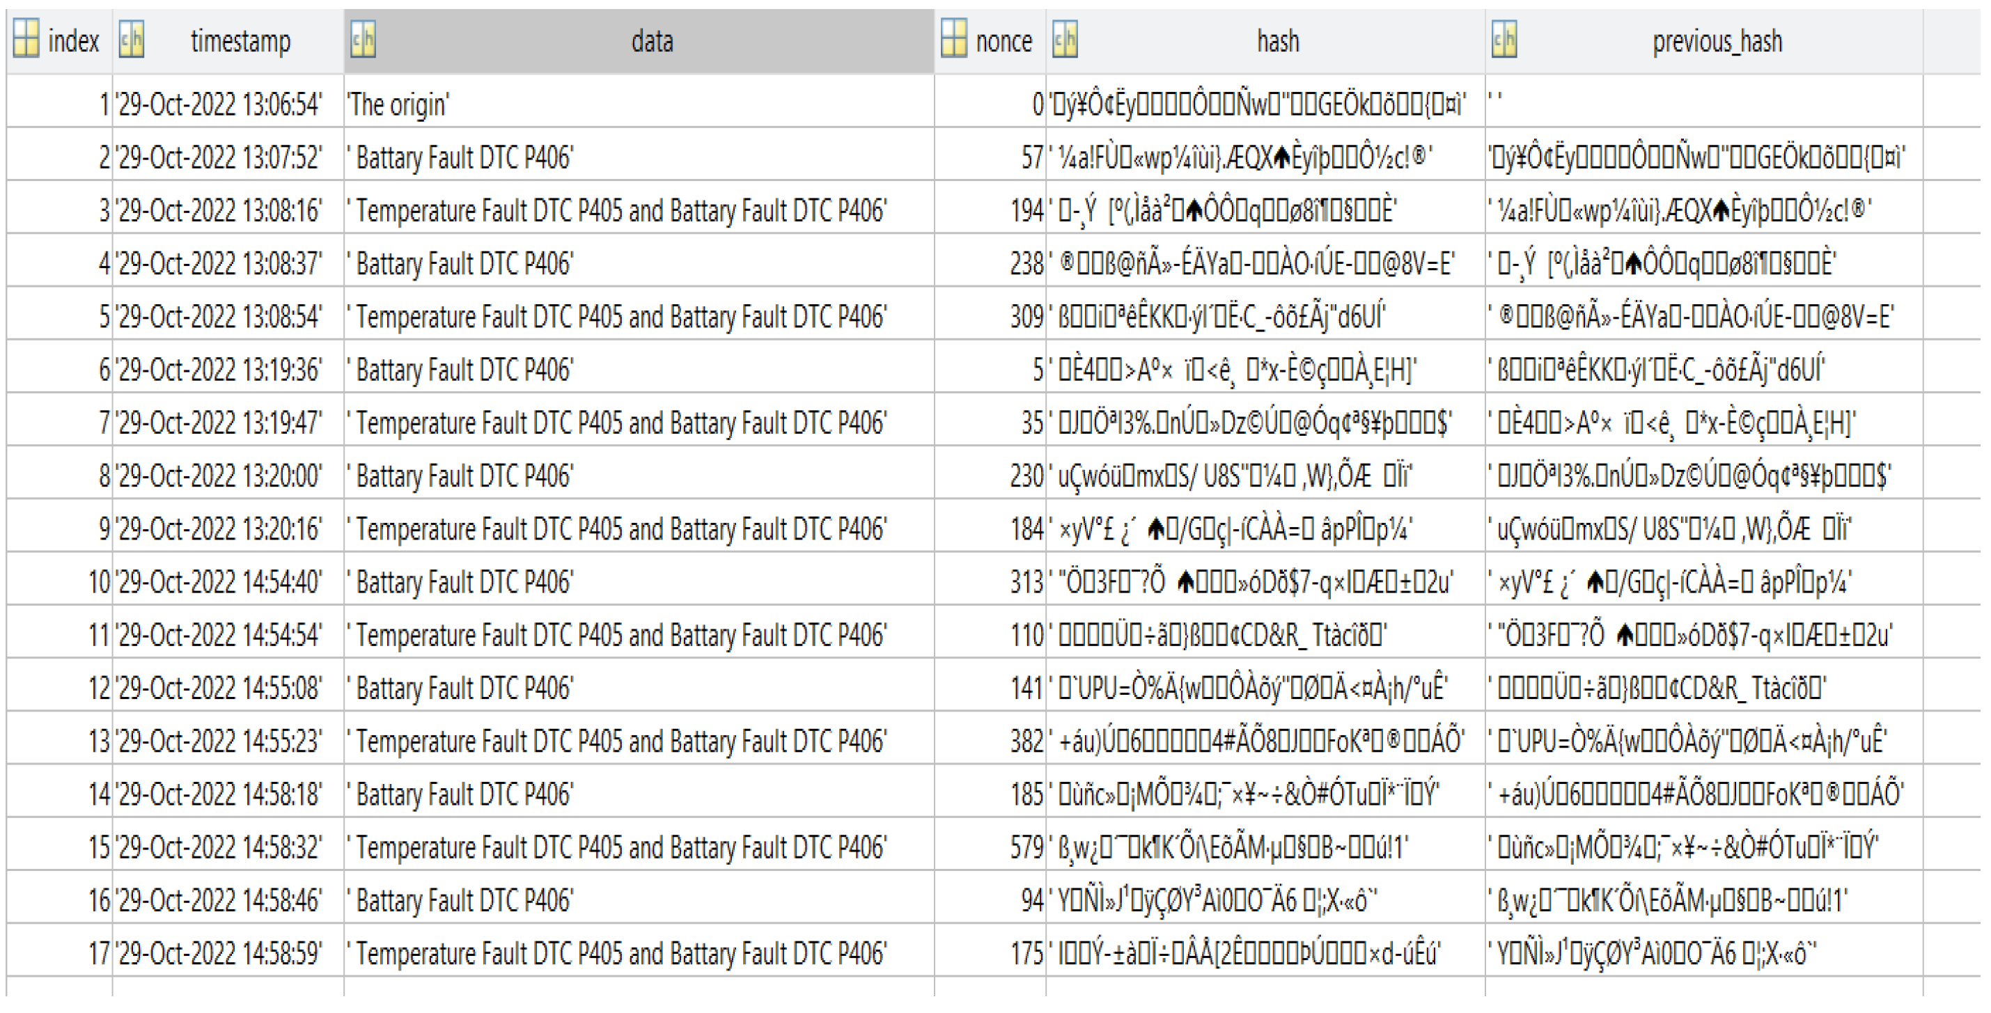Click the nonce cell with value 579
This screenshot has height=1013, width=1991.
[x=1026, y=847]
